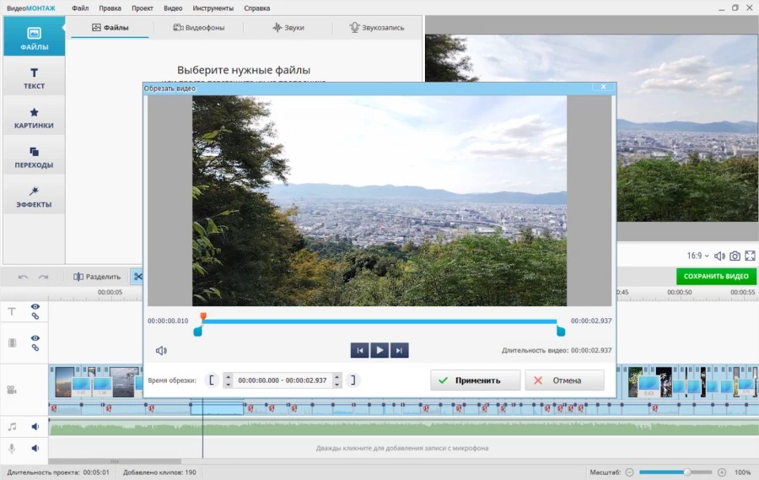Decrease the trim end time with the down arrow

(336, 385)
